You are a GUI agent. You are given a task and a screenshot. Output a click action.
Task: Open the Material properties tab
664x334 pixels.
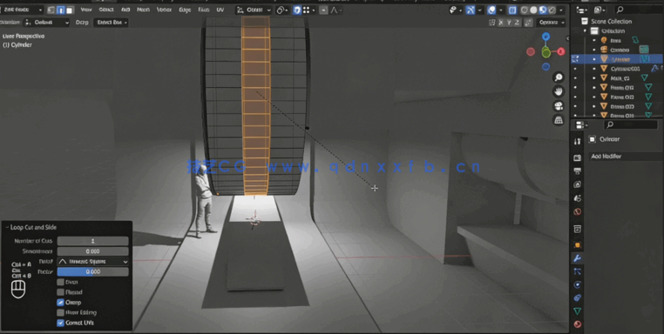[x=577, y=324]
